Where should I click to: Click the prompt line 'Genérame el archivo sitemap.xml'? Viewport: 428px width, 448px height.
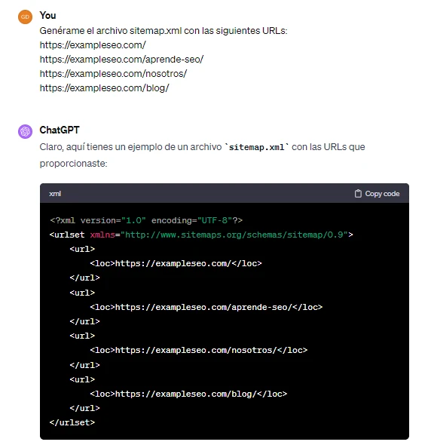(x=164, y=31)
